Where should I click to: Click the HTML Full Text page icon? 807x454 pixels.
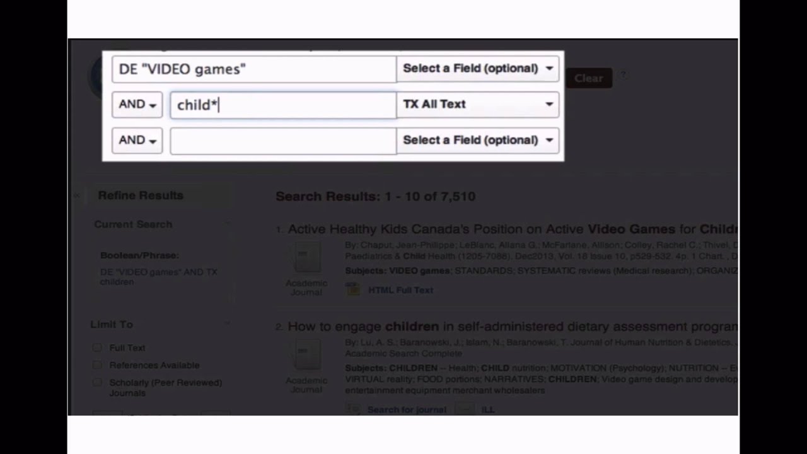(x=354, y=289)
